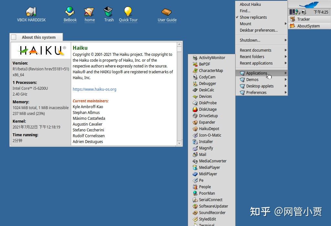The width and height of the screenshot is (331, 226).
Task: Open the BeBook desktop icon
Action: click(70, 14)
